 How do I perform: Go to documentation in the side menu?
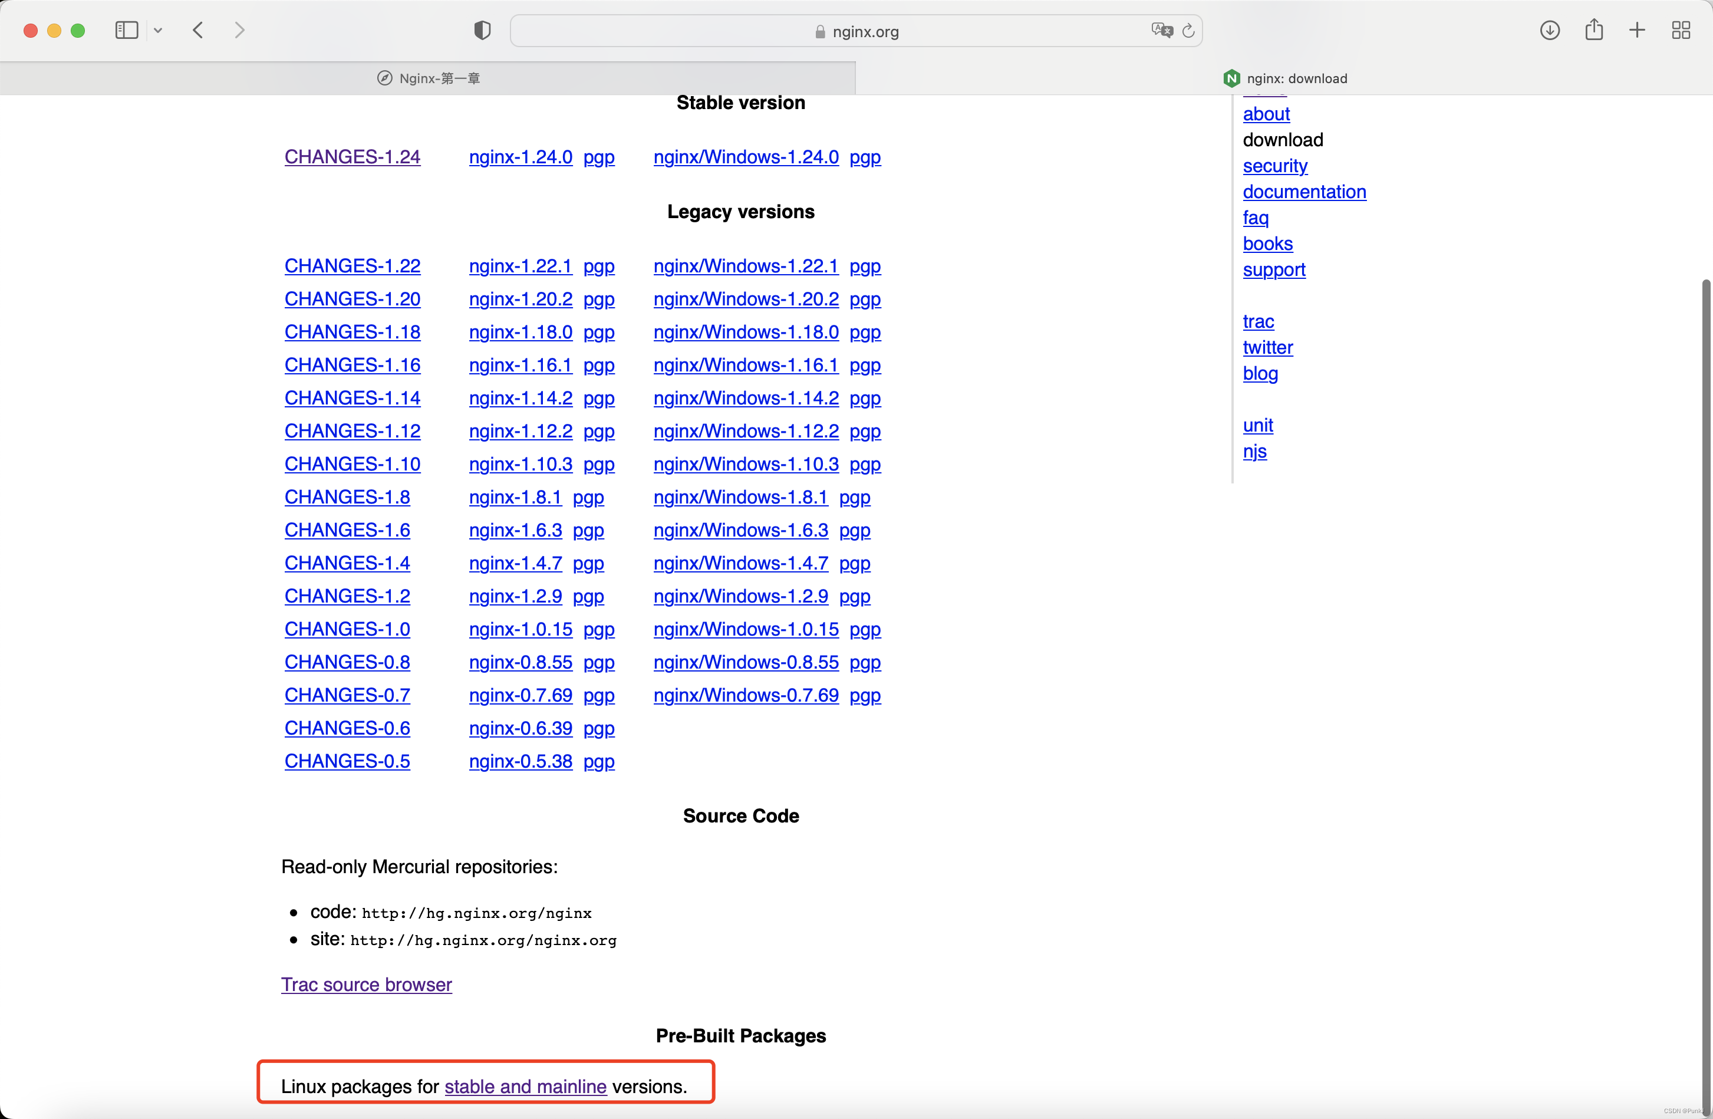click(1304, 192)
